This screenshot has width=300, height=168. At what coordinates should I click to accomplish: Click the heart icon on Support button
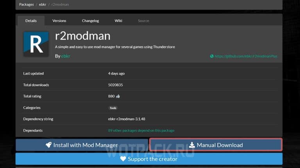click(x=123, y=159)
